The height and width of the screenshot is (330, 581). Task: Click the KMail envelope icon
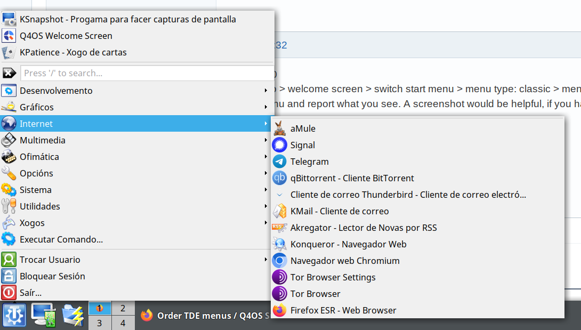point(280,211)
